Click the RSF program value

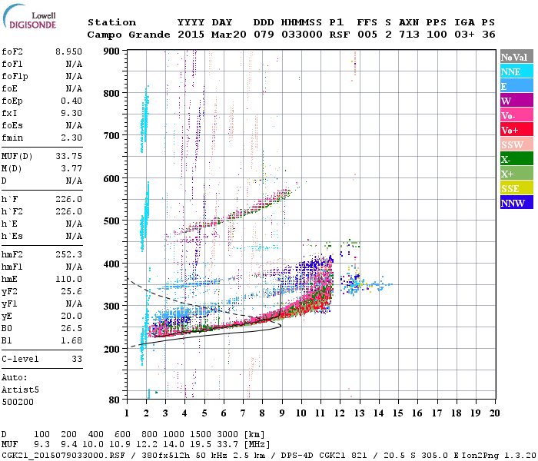point(340,35)
